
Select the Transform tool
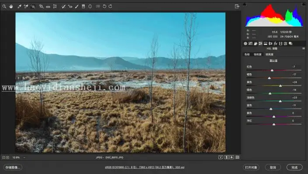click(55, 7)
